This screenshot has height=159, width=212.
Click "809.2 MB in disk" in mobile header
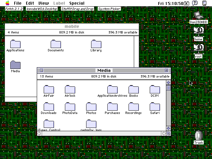coord(72,32)
